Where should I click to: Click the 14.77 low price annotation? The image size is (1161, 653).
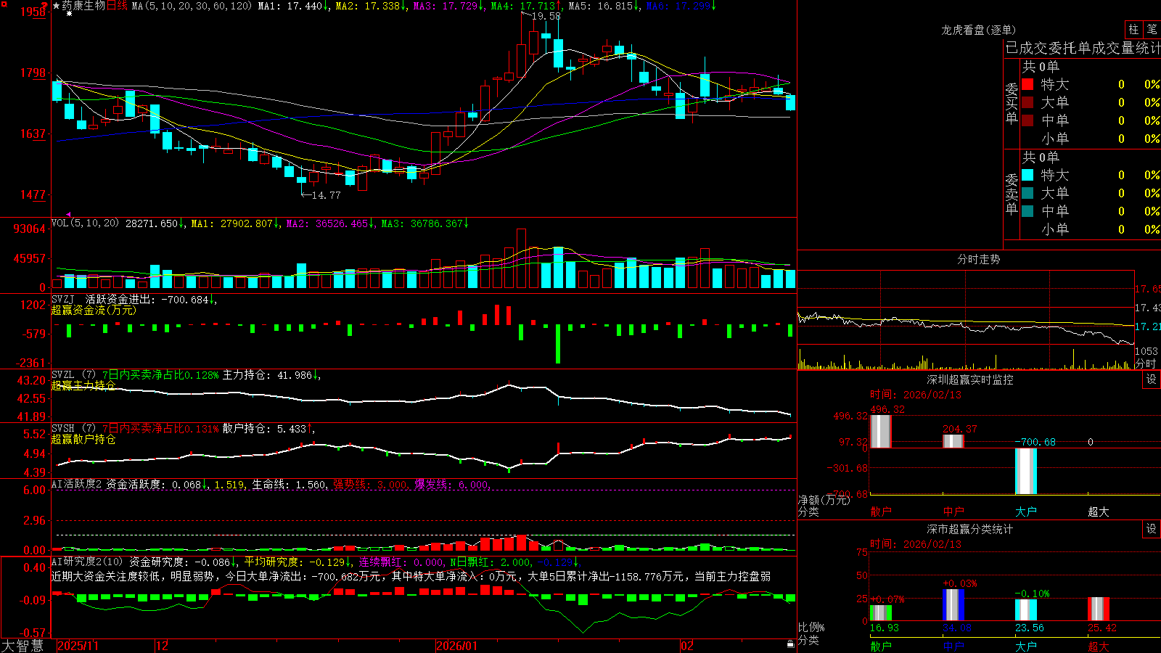coord(325,195)
